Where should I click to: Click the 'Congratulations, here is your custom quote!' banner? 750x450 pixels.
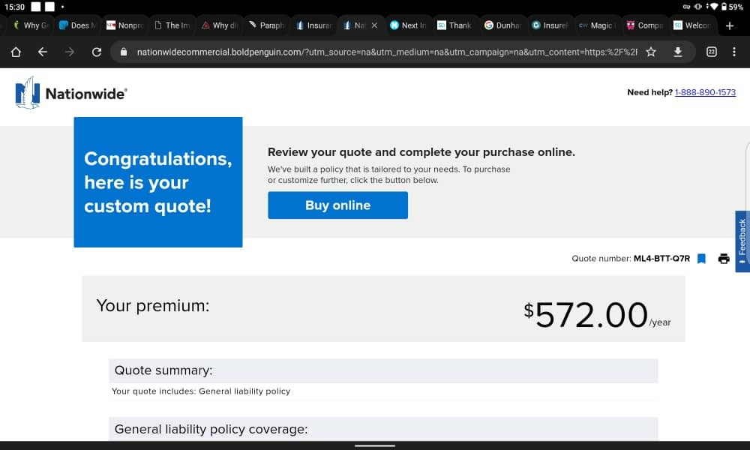(x=157, y=182)
